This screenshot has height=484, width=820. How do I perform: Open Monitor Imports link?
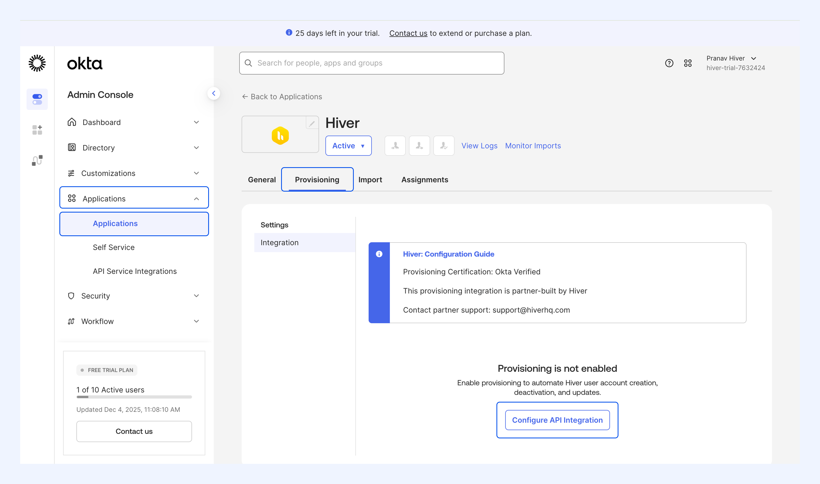533,145
